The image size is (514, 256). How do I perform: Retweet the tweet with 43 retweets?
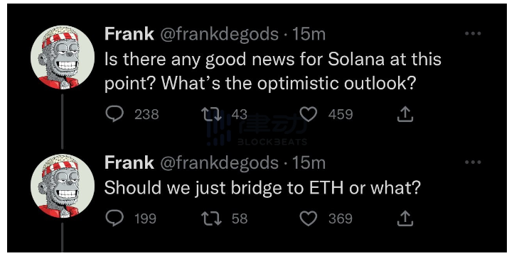pyautogui.click(x=211, y=115)
